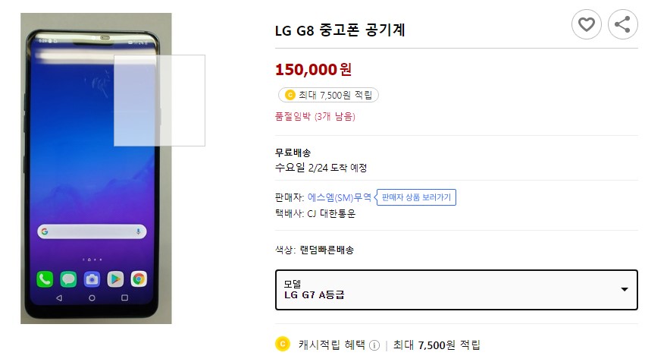
Task: Click the info icon beside 캐시적립 혜택
Action: click(x=374, y=346)
